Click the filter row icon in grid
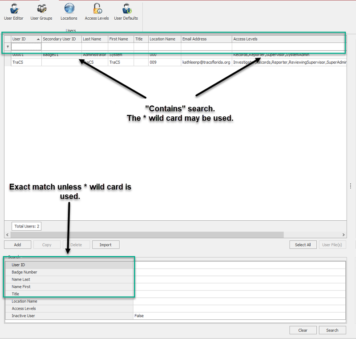This screenshot has height=339, width=356. (x=8, y=47)
